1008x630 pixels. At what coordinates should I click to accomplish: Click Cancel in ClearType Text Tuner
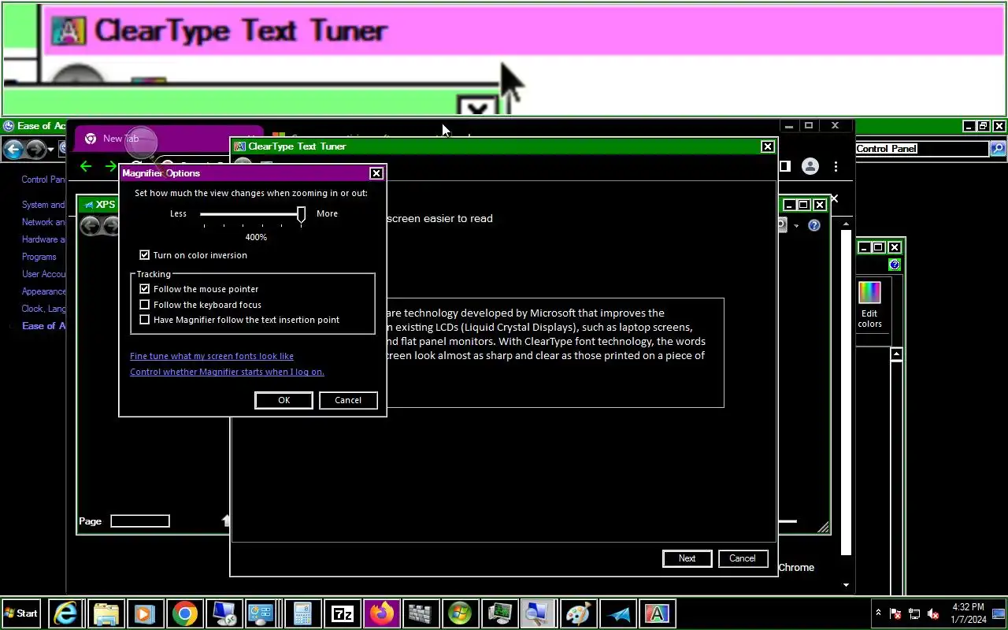coord(743,558)
